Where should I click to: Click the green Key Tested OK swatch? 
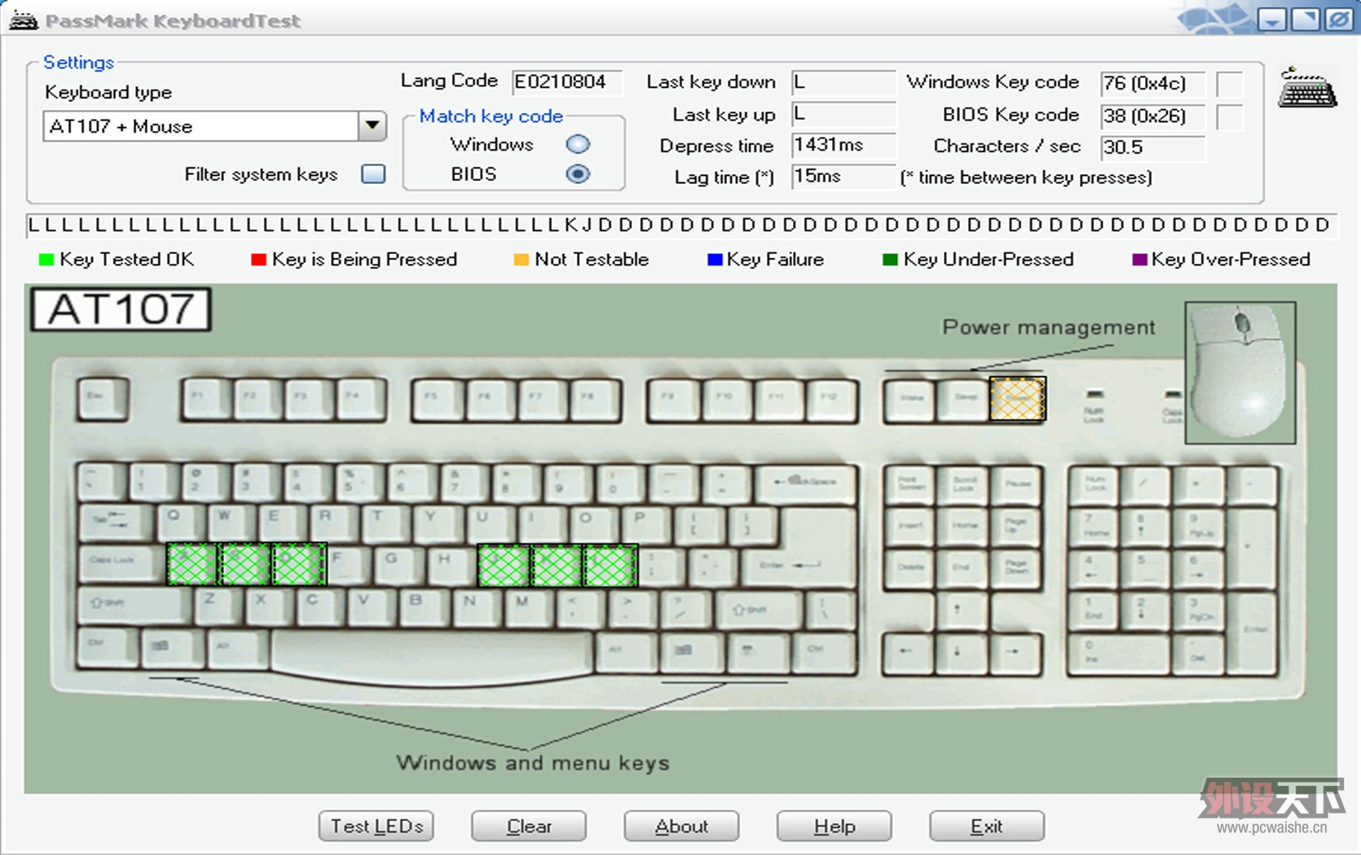(x=46, y=260)
